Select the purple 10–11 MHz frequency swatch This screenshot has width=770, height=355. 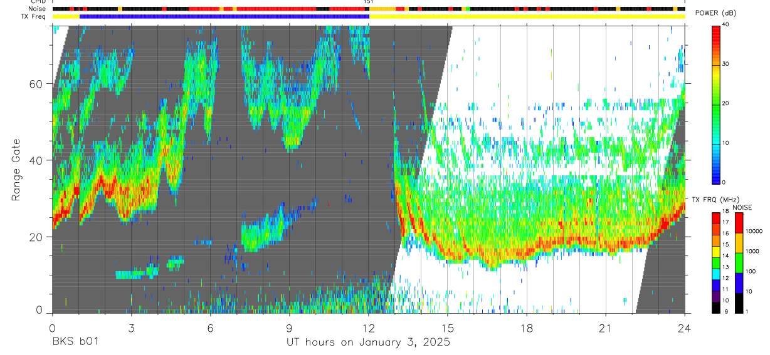click(x=715, y=296)
